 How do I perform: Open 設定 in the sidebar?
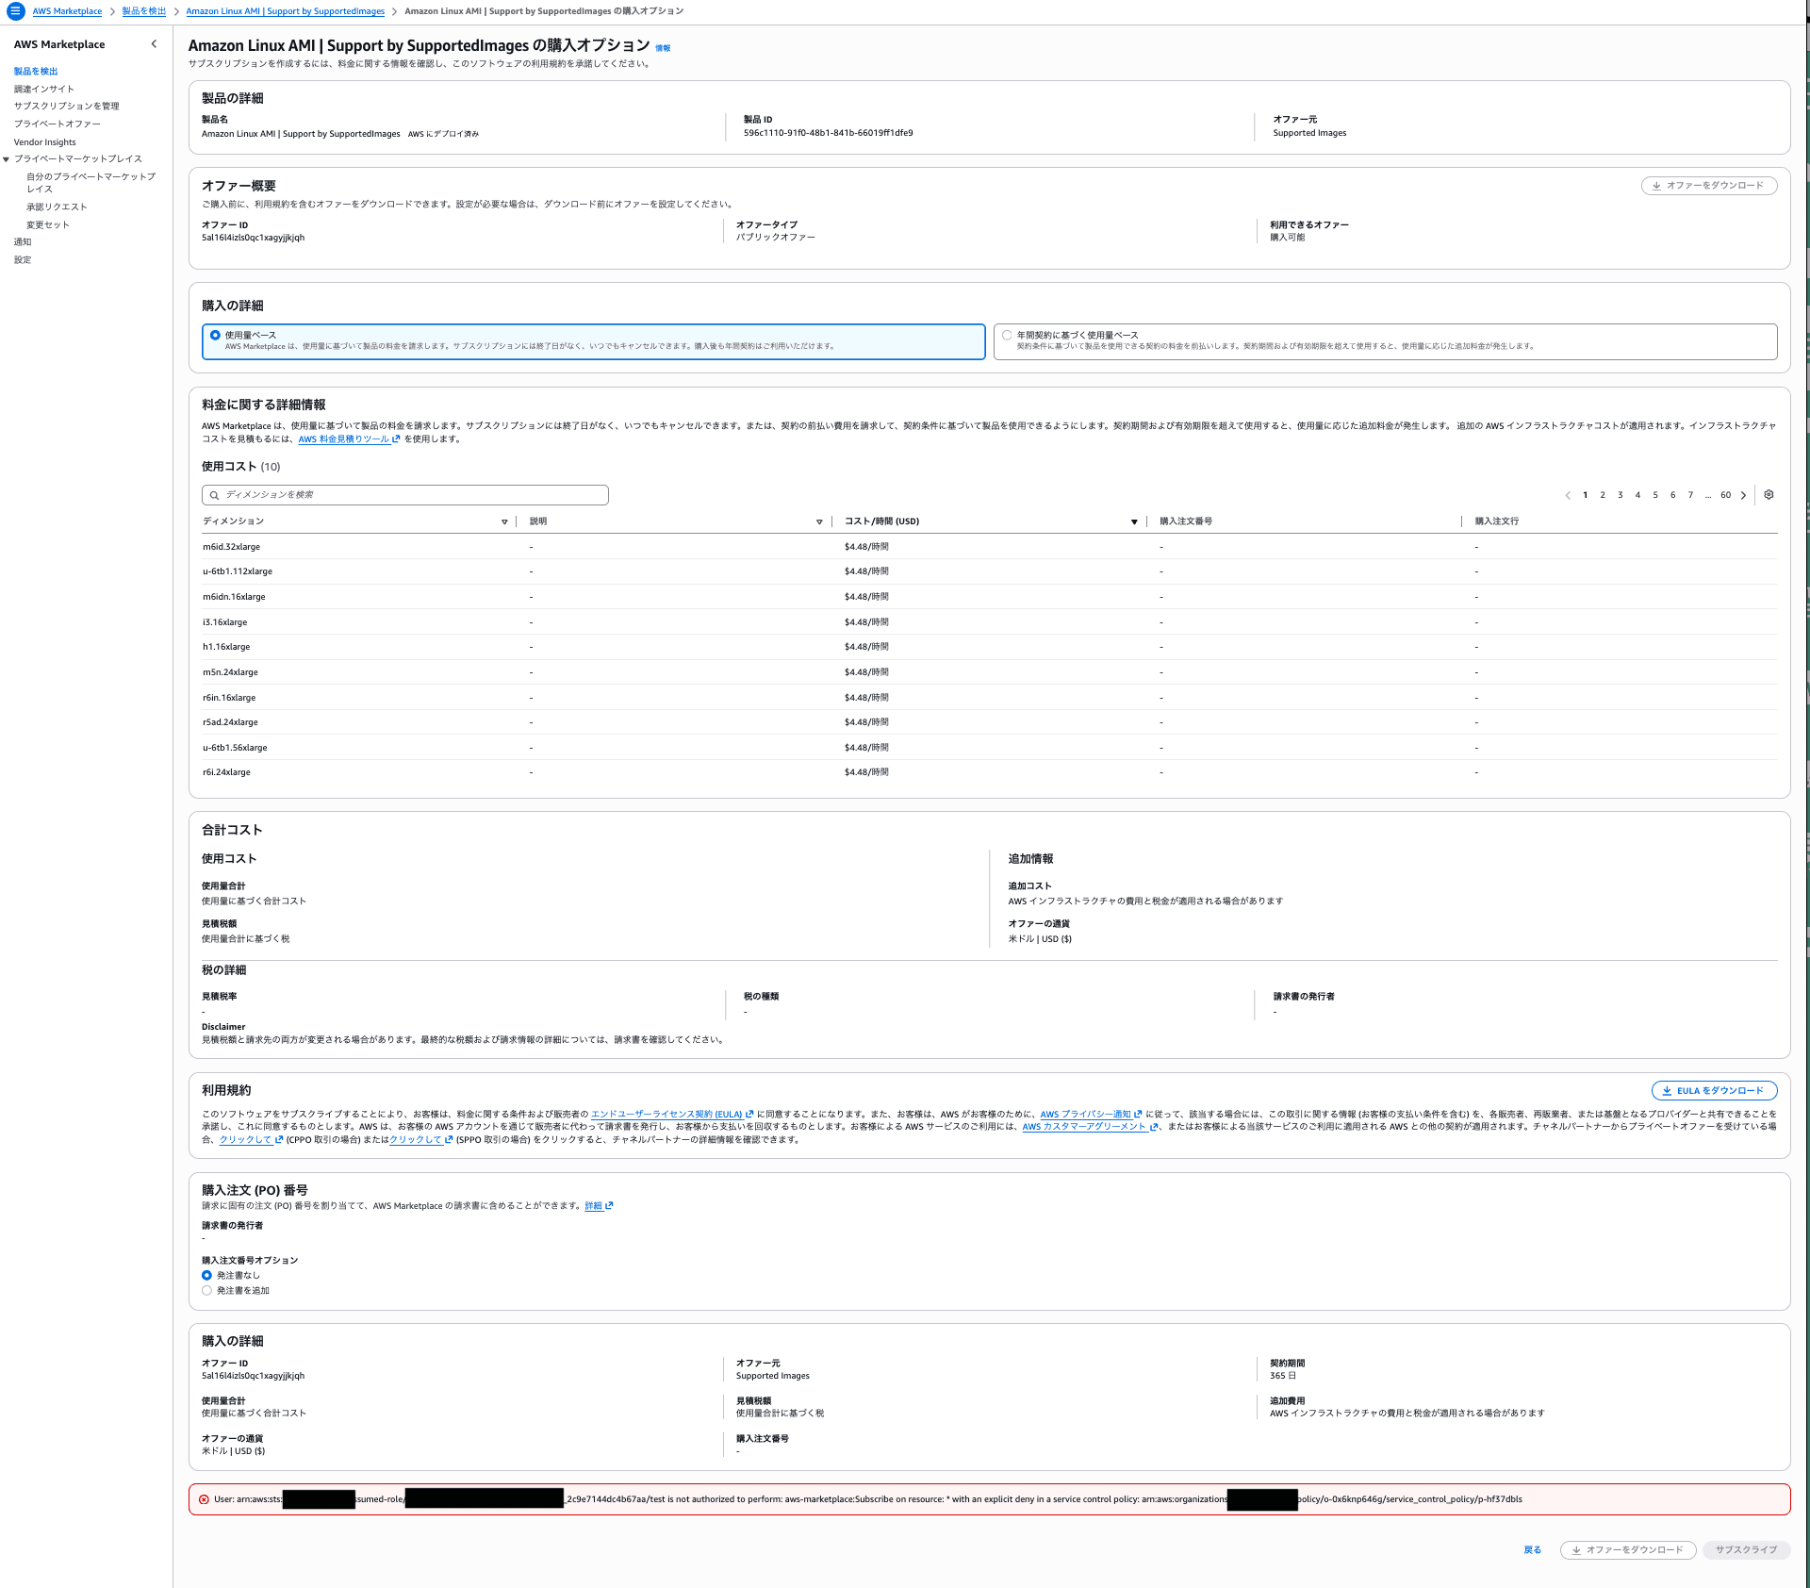click(23, 260)
